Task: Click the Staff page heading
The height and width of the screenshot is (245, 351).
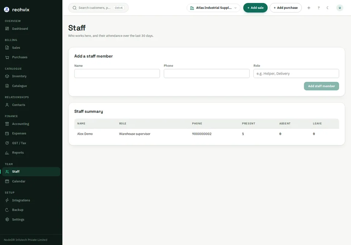Action: 77,28
